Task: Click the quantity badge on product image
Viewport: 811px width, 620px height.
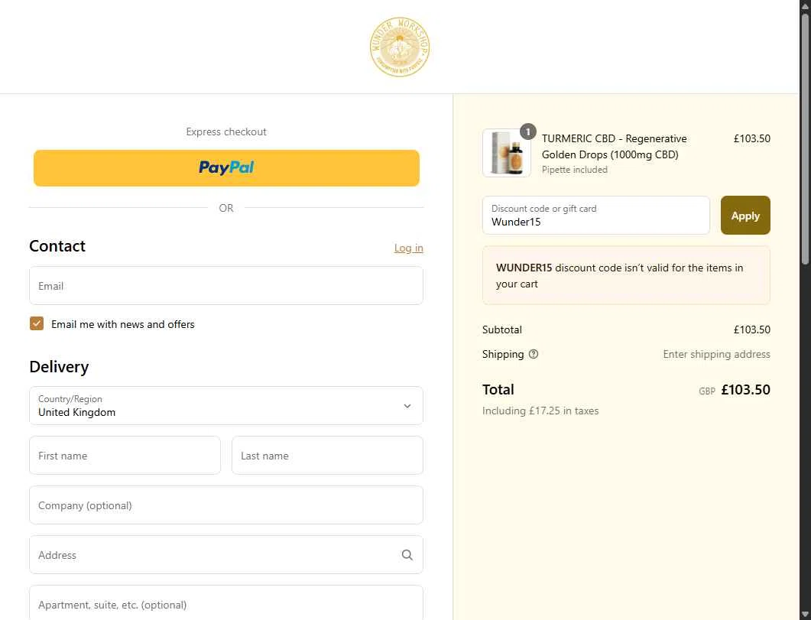Action: pyautogui.click(x=527, y=131)
